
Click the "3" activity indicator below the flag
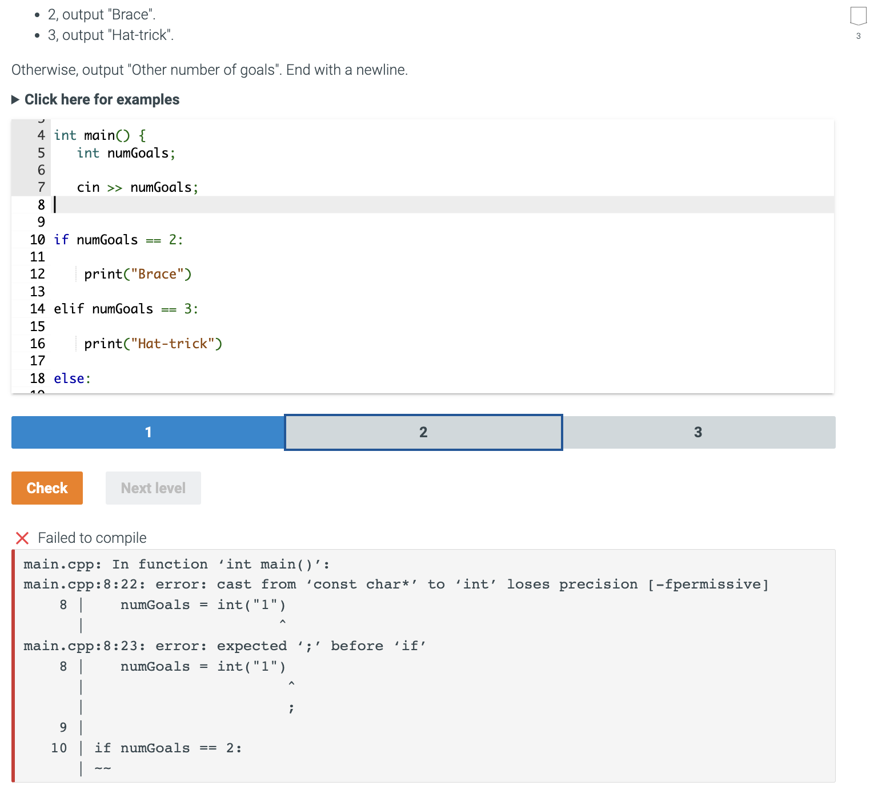[x=858, y=36]
